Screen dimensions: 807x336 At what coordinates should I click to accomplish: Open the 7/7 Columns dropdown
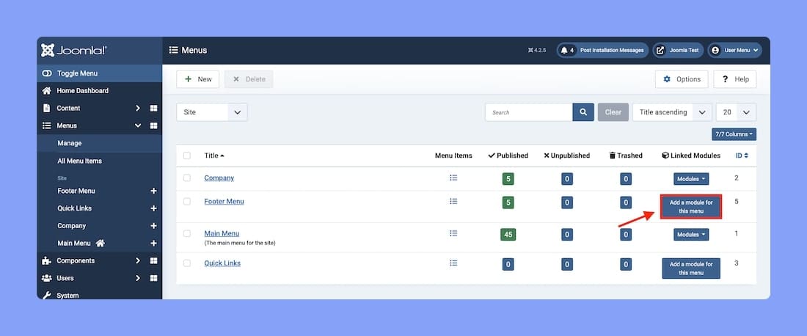[x=734, y=134]
